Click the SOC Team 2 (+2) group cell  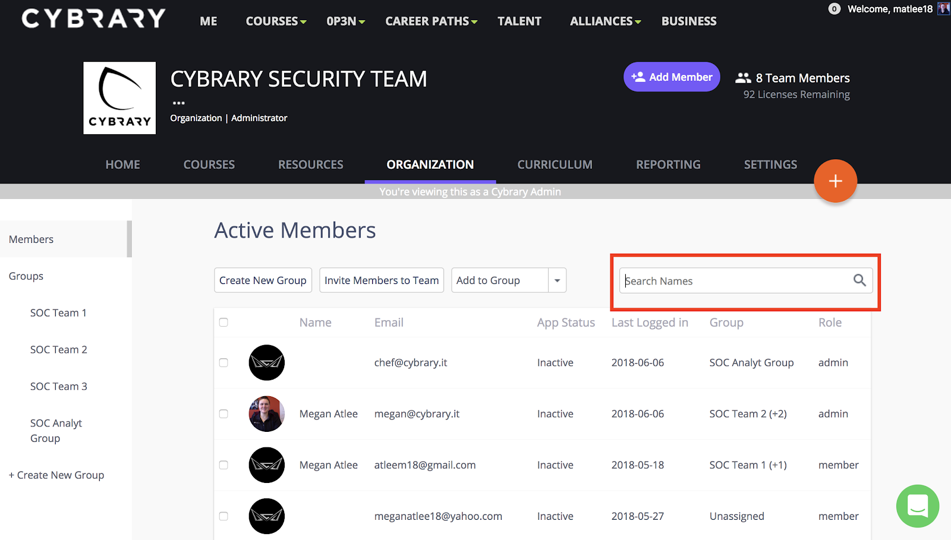pyautogui.click(x=748, y=414)
